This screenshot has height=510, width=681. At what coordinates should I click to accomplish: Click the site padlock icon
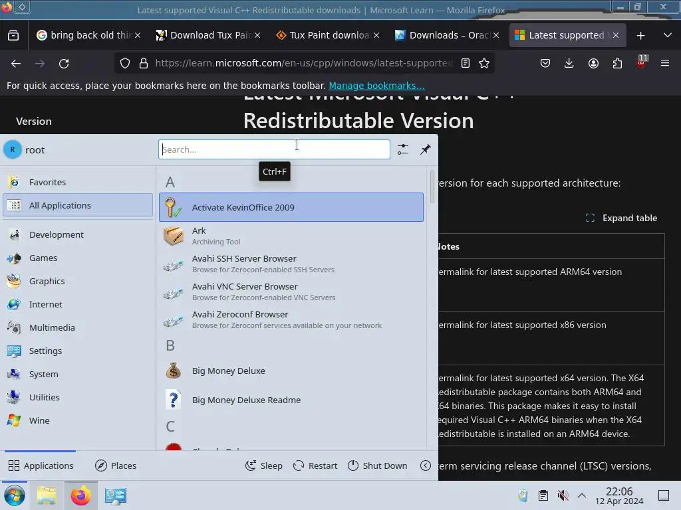(144, 63)
